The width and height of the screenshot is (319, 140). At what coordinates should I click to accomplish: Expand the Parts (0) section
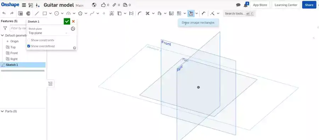(2, 111)
